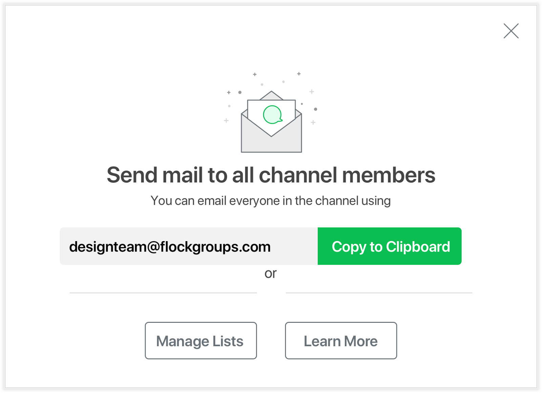The height and width of the screenshot is (393, 542).
Task: Click the divider line right of 'or'
Action: (x=379, y=293)
